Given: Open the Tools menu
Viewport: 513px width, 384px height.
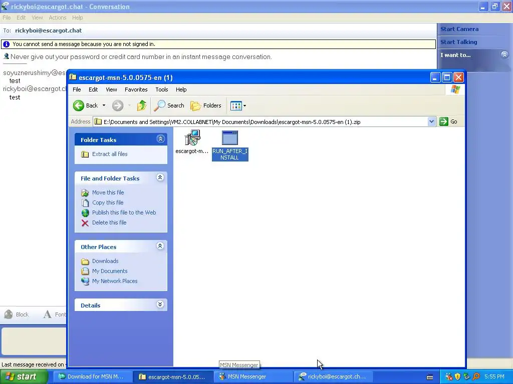Looking at the screenshot, I should click(162, 89).
